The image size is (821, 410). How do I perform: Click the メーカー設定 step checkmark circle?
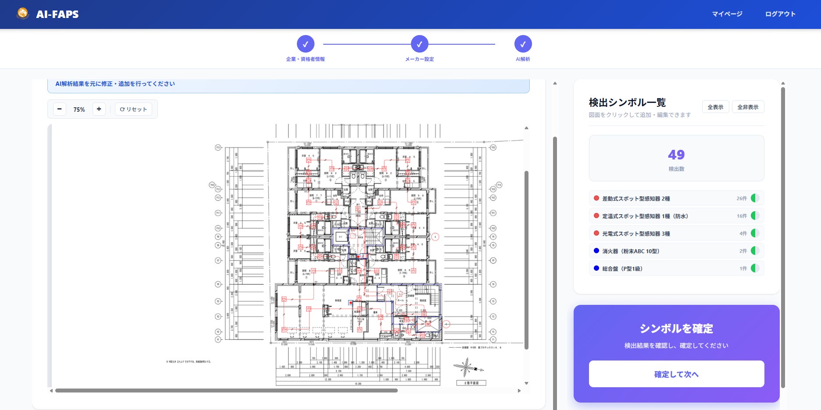[420, 44]
